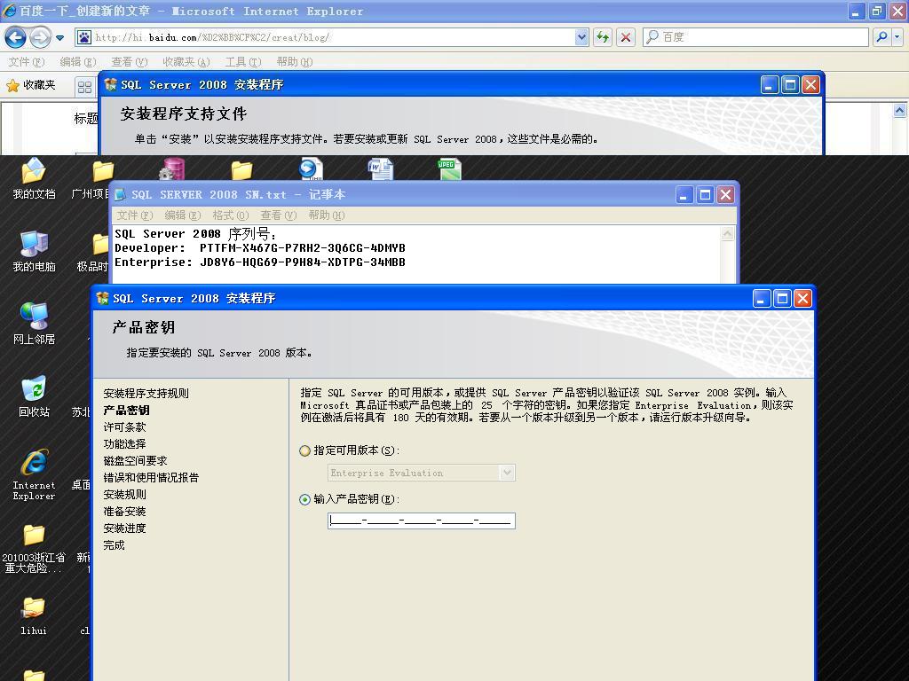909x681 pixels.
Task: Select the 指定可用版本 radio button
Action: pyautogui.click(x=305, y=450)
